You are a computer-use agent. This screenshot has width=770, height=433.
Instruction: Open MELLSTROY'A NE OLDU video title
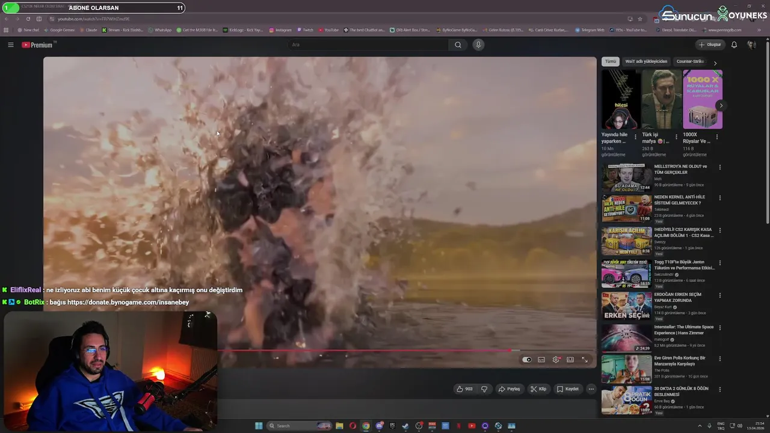[680, 169]
